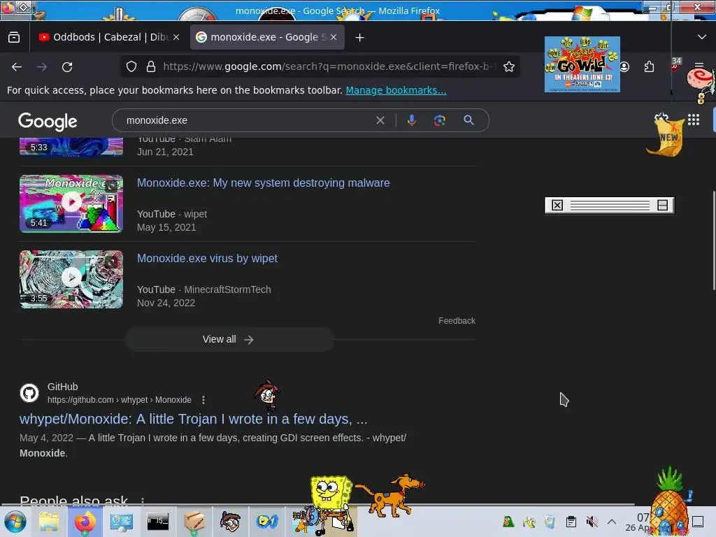Click 'Nov 24, 2022' date text

(166, 303)
